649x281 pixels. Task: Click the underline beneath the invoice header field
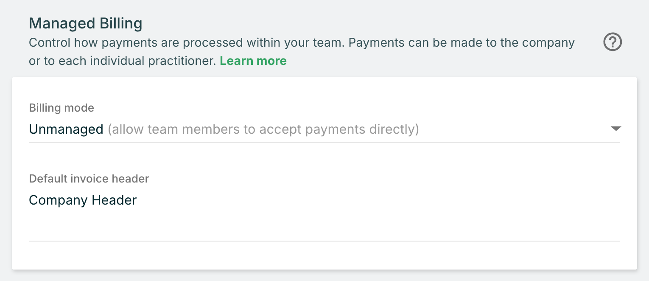tap(324, 241)
